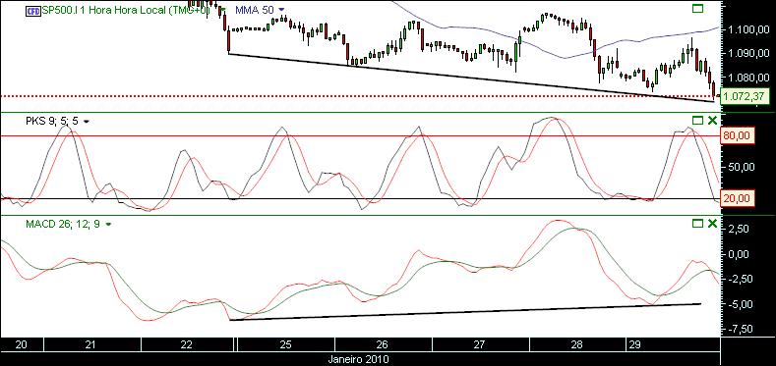Maximize the price chart panel
The image size is (776, 366).
[x=697, y=9]
